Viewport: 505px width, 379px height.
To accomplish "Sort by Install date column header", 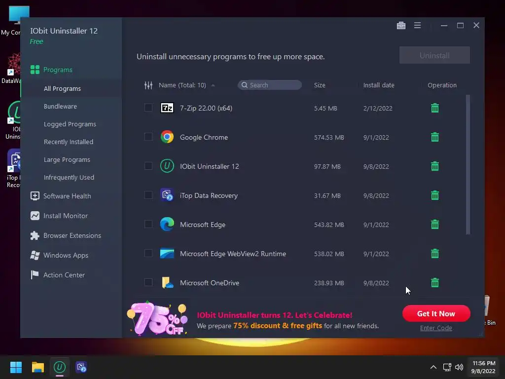I will tap(379, 85).
